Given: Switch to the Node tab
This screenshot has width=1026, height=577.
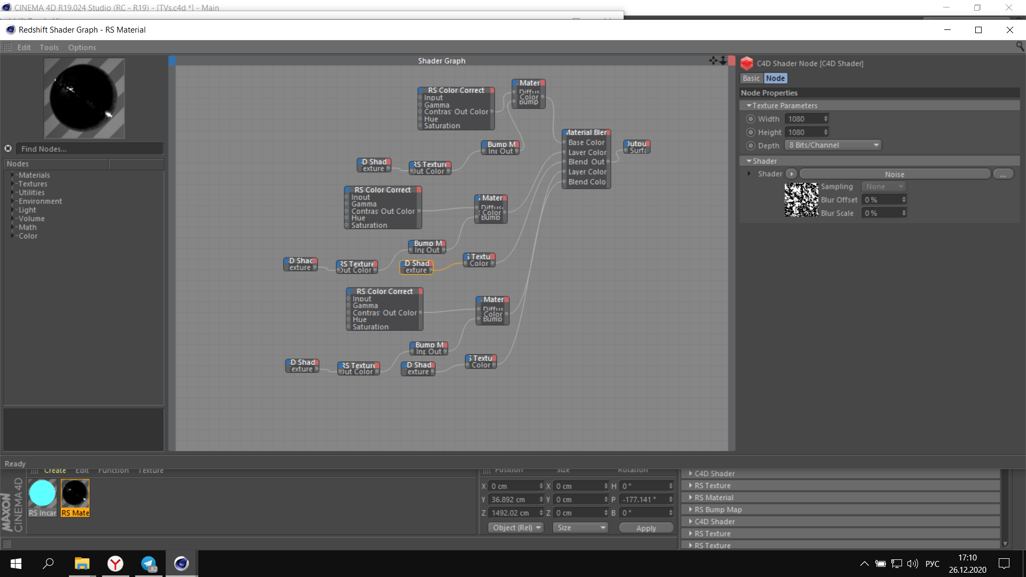Looking at the screenshot, I should (775, 78).
